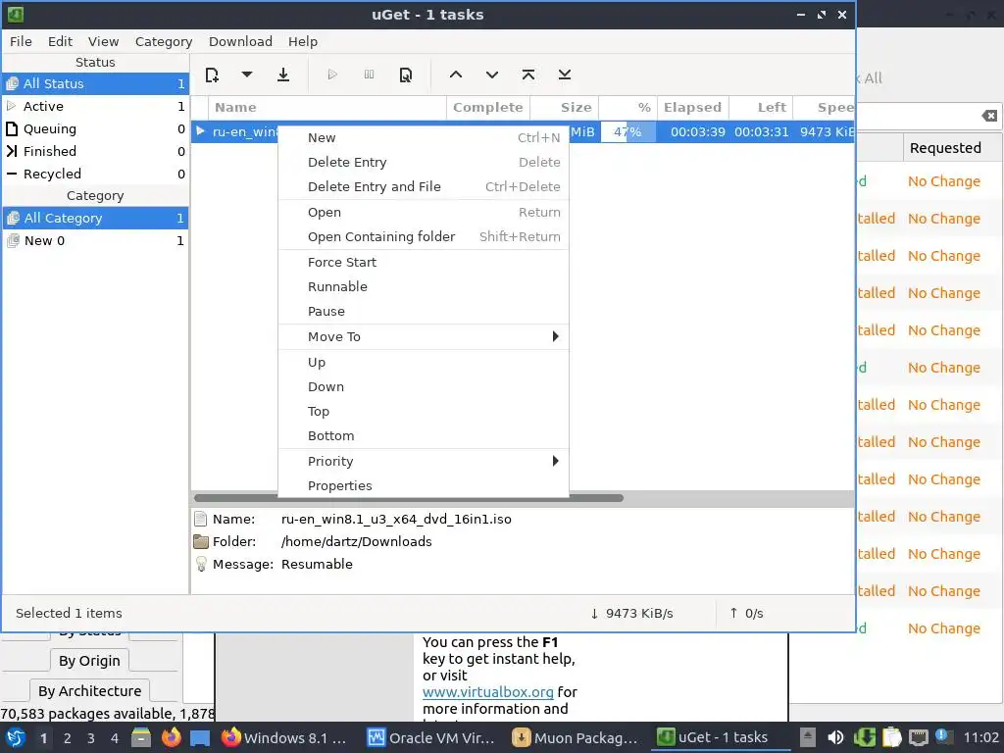Open the View menu
The image size is (1004, 753).
(x=103, y=41)
